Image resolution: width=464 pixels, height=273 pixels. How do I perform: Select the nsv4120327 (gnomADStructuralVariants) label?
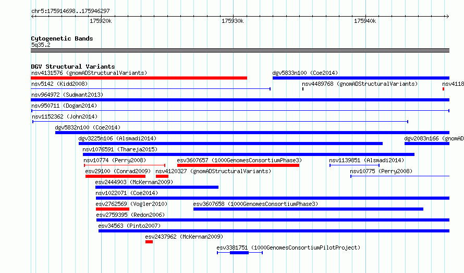pyautogui.click(x=213, y=171)
